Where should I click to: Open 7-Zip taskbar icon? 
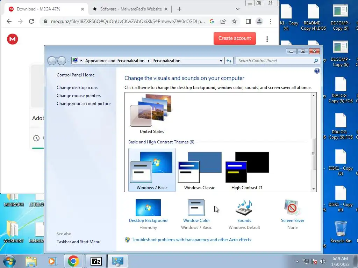tap(96, 261)
